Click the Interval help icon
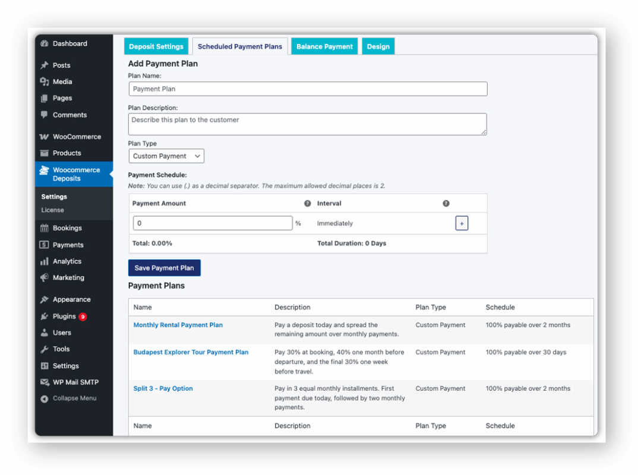 446,203
